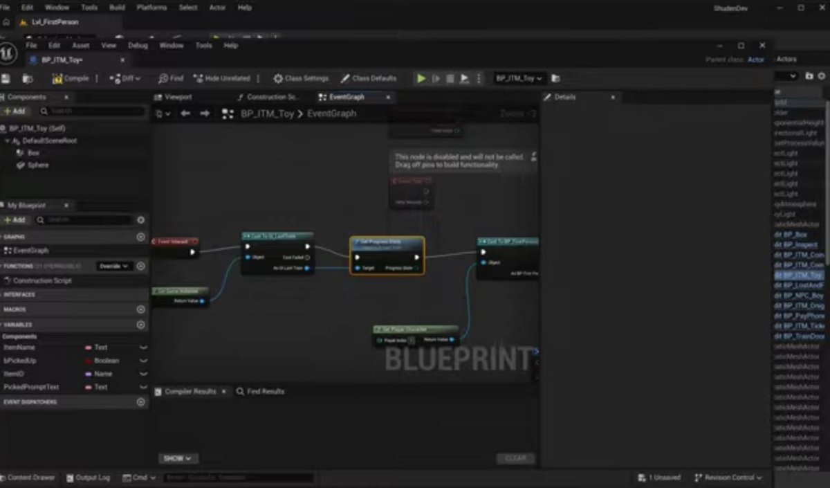Open the Output Log

pyautogui.click(x=88, y=478)
